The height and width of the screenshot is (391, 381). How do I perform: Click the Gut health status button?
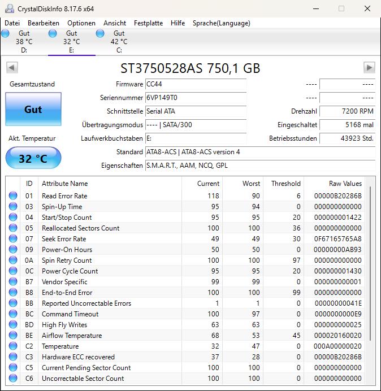point(33,109)
